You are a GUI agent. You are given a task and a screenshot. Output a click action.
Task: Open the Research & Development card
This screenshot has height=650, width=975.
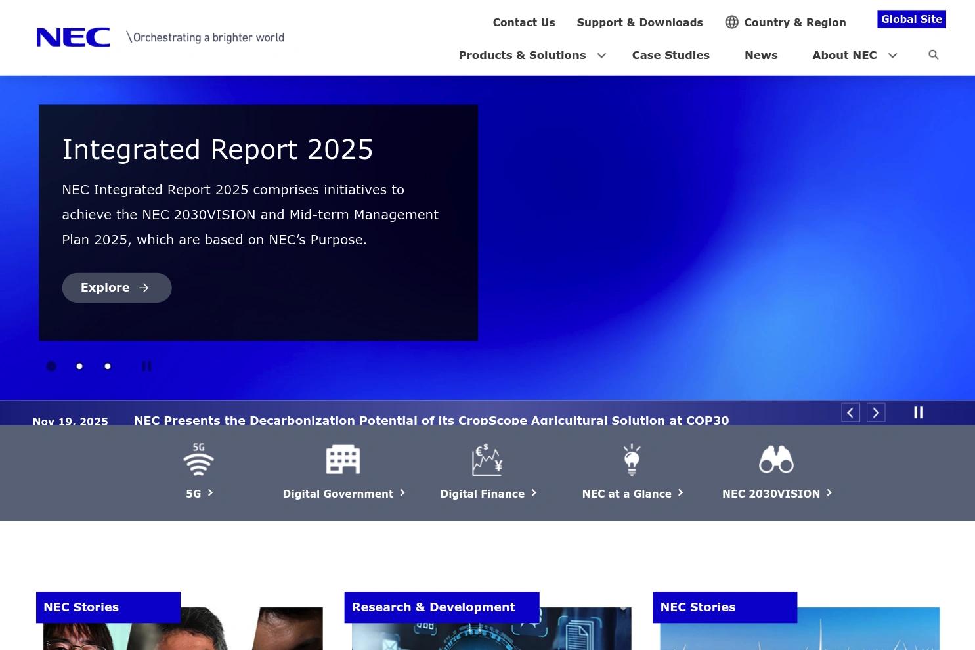(x=488, y=621)
